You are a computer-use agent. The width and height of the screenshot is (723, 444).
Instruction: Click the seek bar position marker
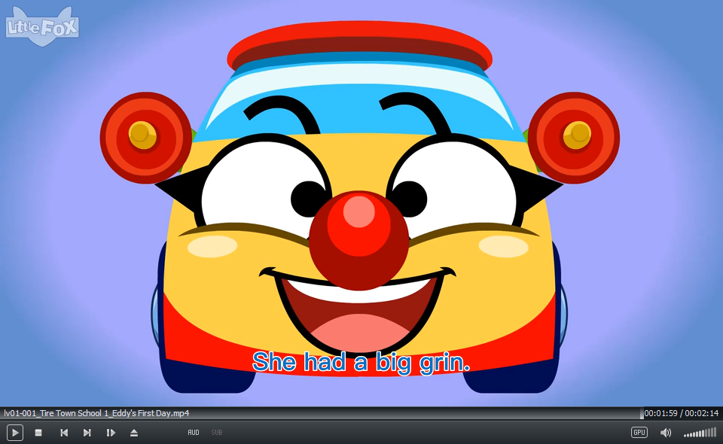[x=642, y=413]
